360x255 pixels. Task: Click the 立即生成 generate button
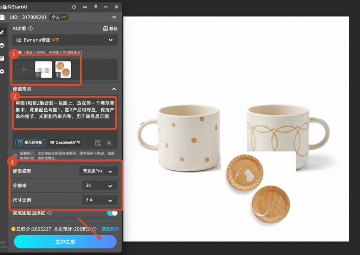tap(65, 242)
